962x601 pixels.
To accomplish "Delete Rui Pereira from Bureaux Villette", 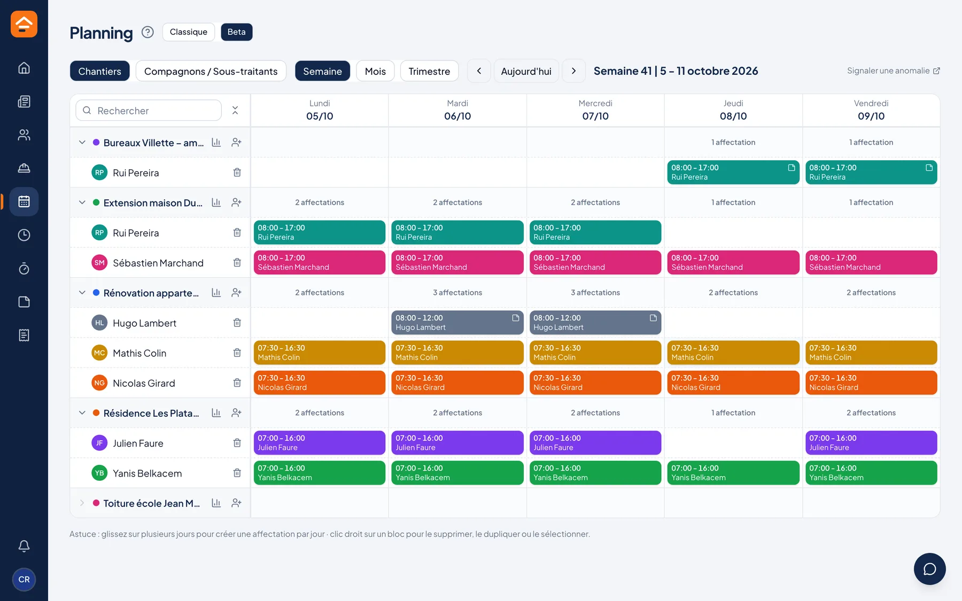I will point(237,173).
